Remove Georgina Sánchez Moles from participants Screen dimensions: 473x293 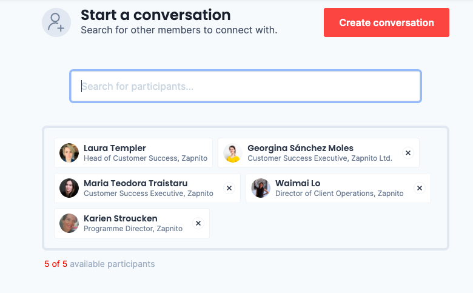click(x=408, y=153)
